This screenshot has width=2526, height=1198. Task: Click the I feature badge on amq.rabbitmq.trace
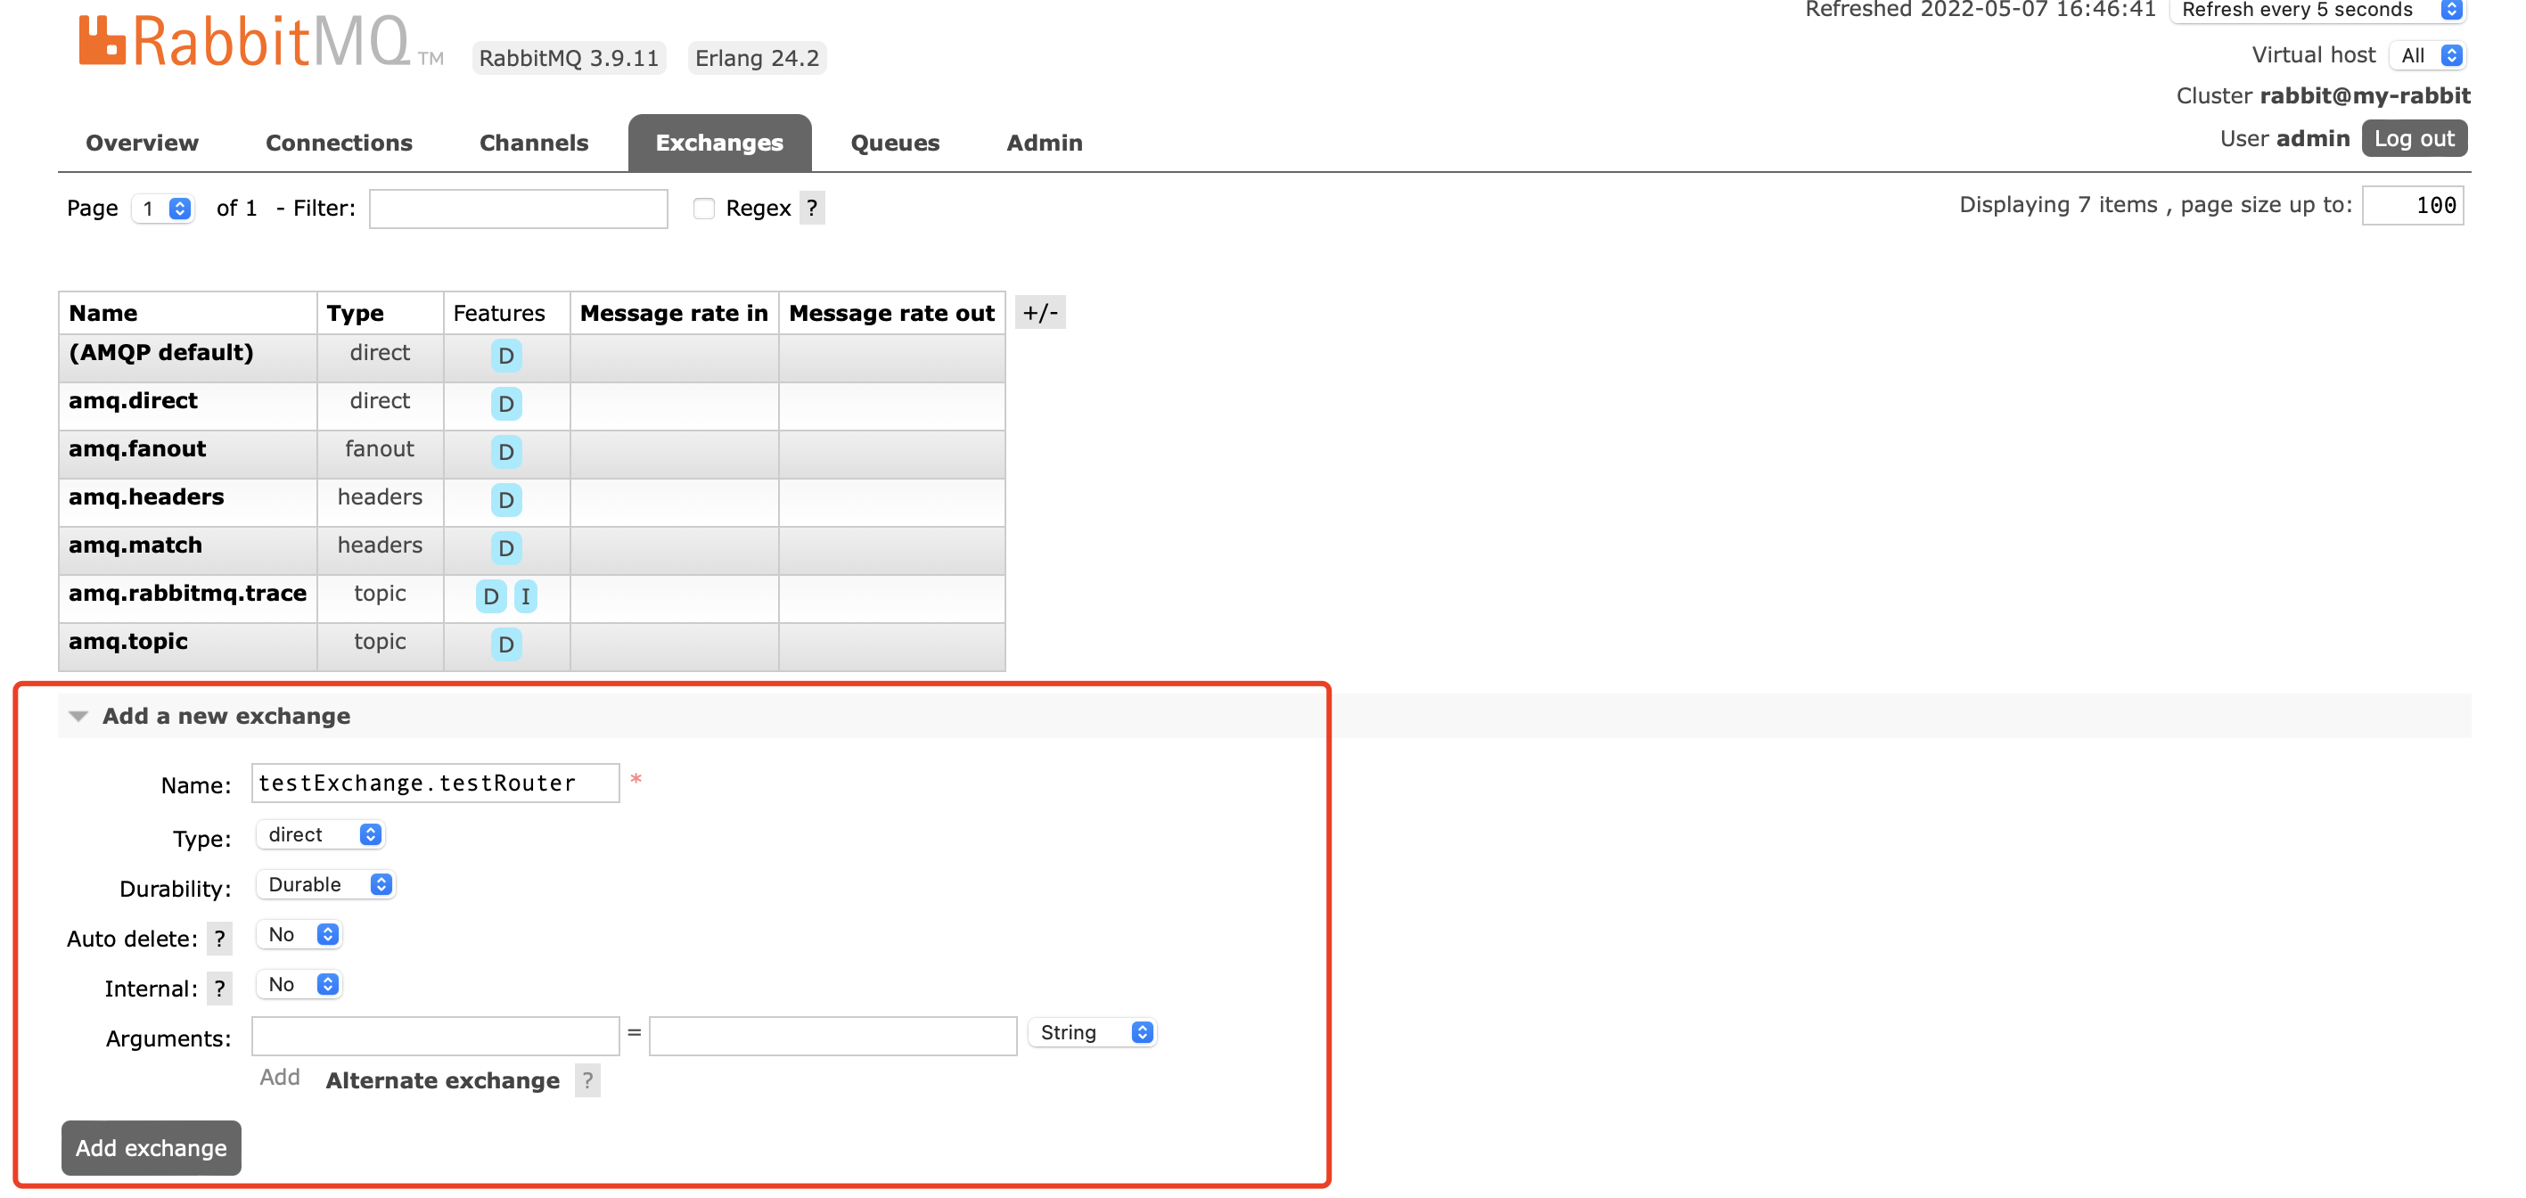526,596
